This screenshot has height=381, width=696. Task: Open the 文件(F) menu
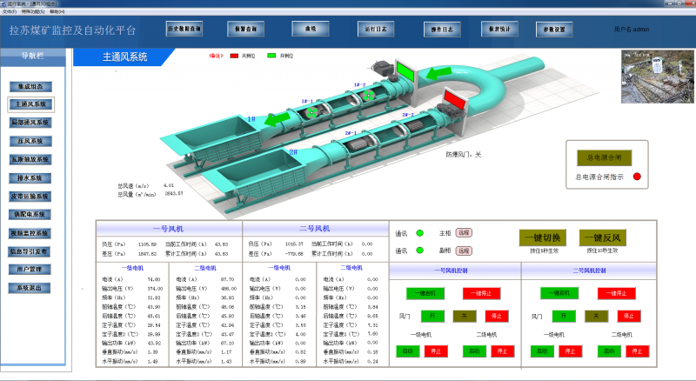(10, 11)
